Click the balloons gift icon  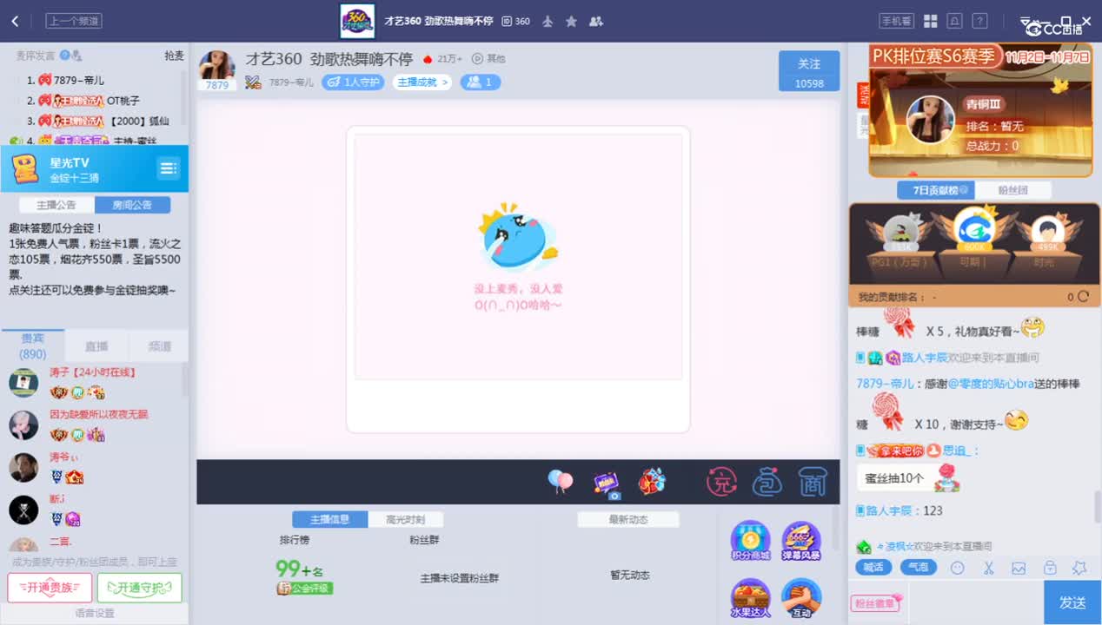tap(561, 482)
